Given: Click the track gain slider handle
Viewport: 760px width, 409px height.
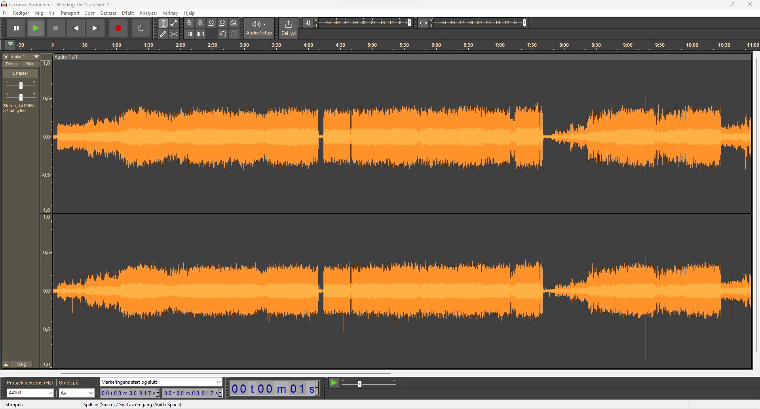Looking at the screenshot, I should (21, 86).
